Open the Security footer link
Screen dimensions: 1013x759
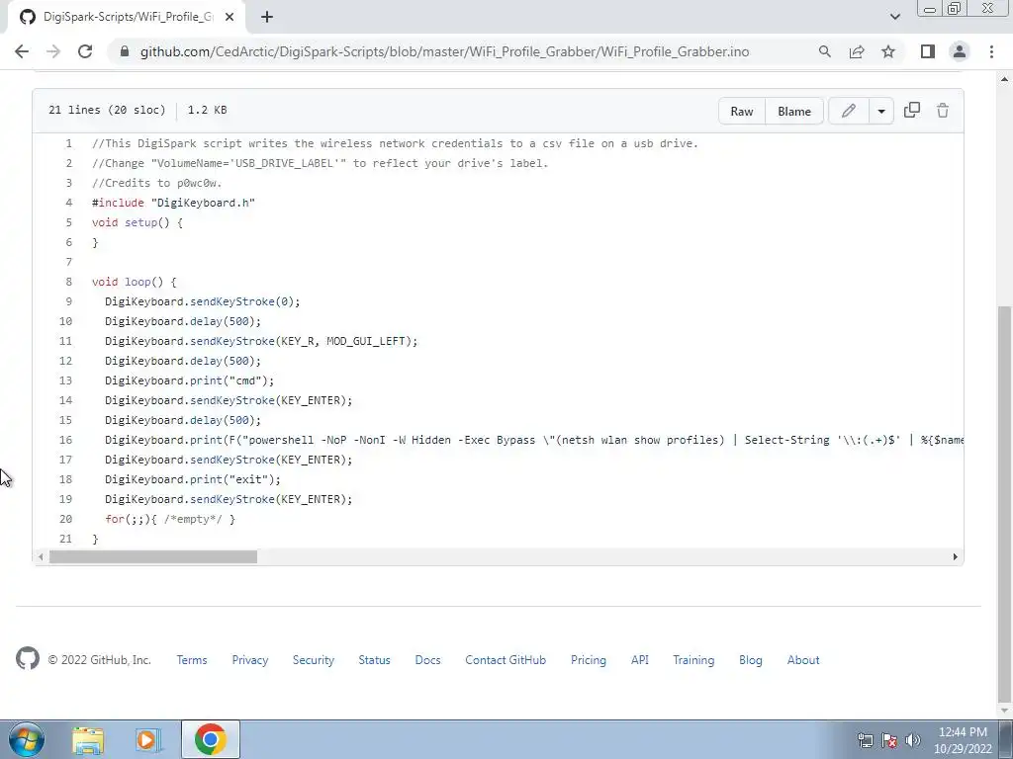tap(314, 659)
